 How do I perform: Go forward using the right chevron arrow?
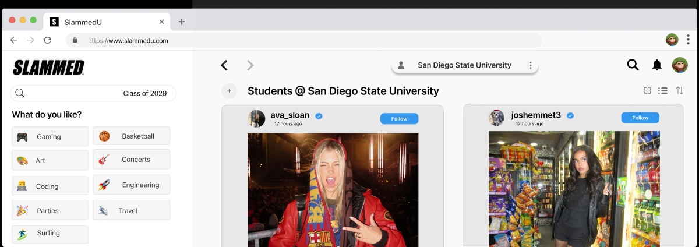250,65
